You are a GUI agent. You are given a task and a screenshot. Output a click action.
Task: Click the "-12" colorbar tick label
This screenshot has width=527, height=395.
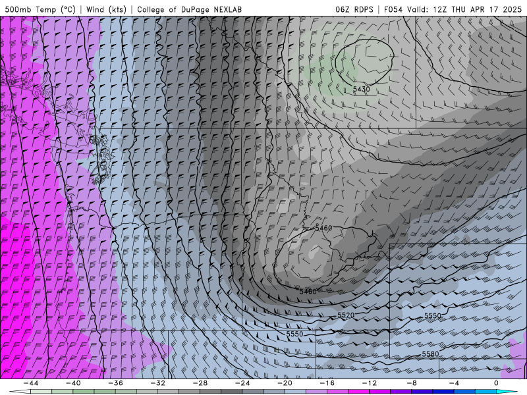pos(370,383)
